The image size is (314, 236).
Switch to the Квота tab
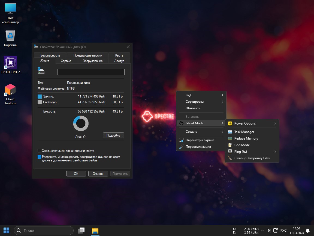(x=119, y=55)
